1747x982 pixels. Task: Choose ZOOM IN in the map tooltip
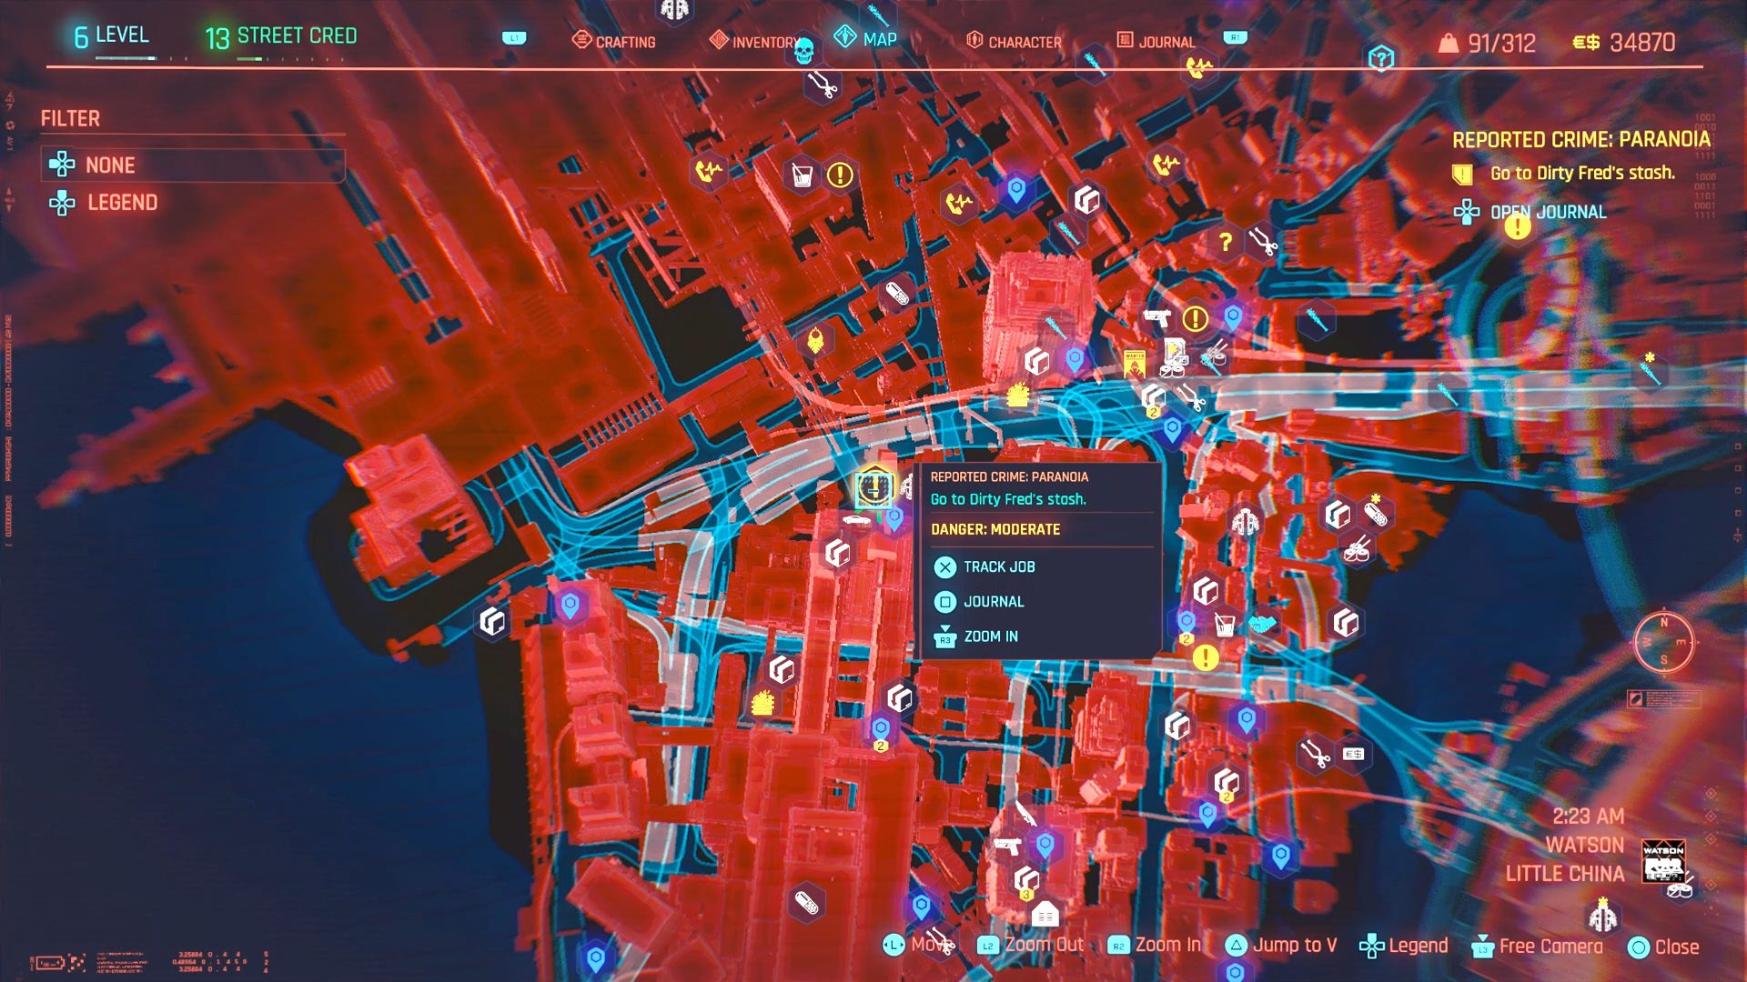[x=976, y=636]
